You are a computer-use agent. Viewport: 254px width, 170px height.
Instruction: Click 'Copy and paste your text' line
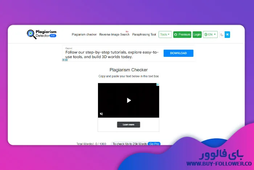click(x=128, y=76)
